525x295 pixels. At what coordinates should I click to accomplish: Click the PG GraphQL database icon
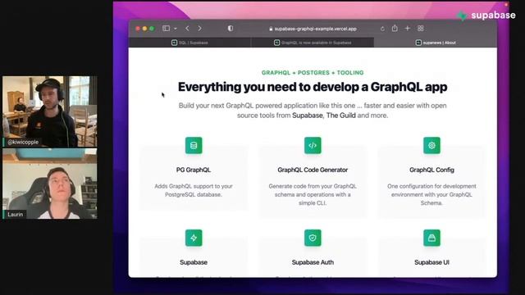194,146
